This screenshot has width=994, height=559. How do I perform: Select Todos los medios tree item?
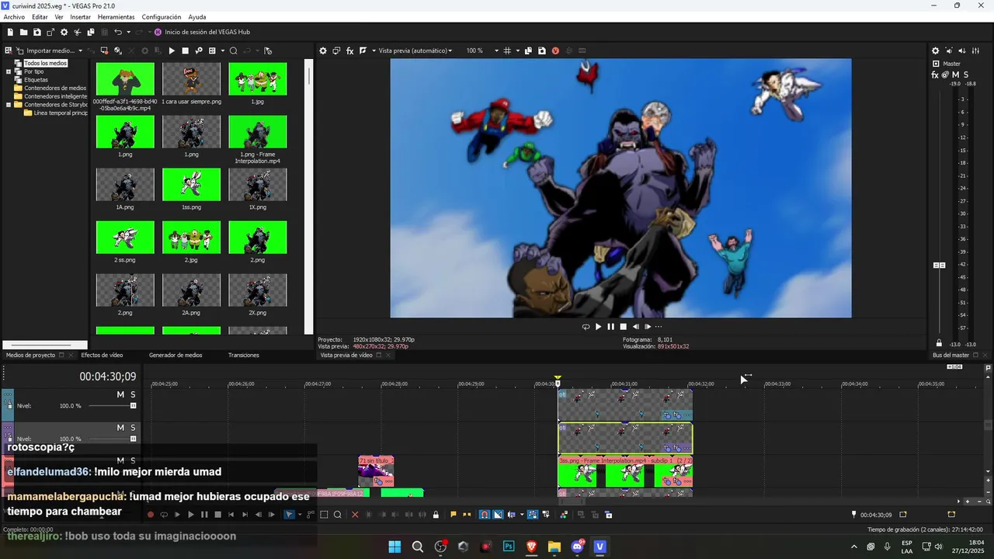pyautogui.click(x=45, y=63)
